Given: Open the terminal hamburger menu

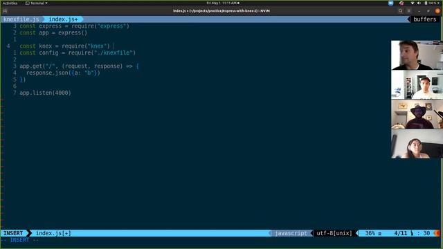Looking at the screenshot, I should (409, 11).
